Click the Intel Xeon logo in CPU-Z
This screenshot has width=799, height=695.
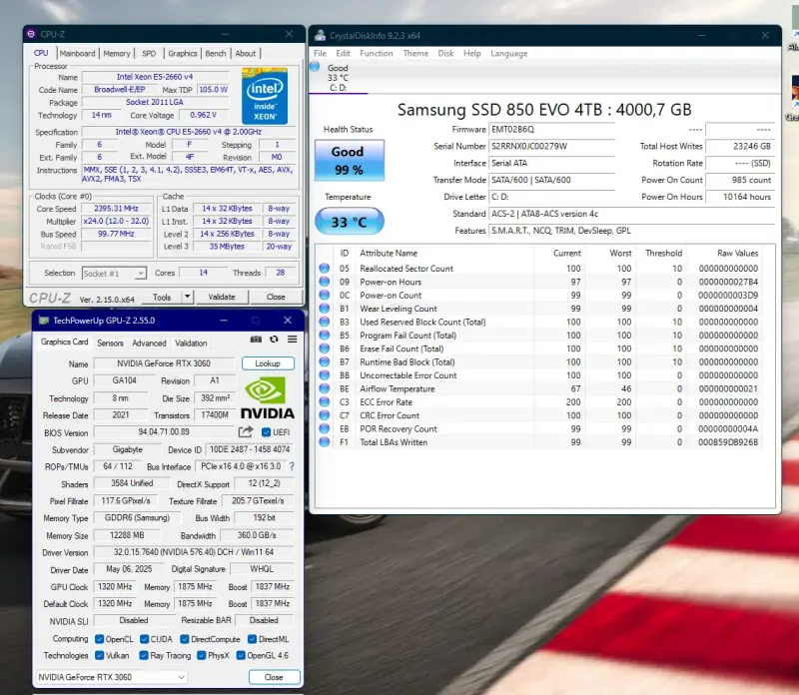click(265, 96)
